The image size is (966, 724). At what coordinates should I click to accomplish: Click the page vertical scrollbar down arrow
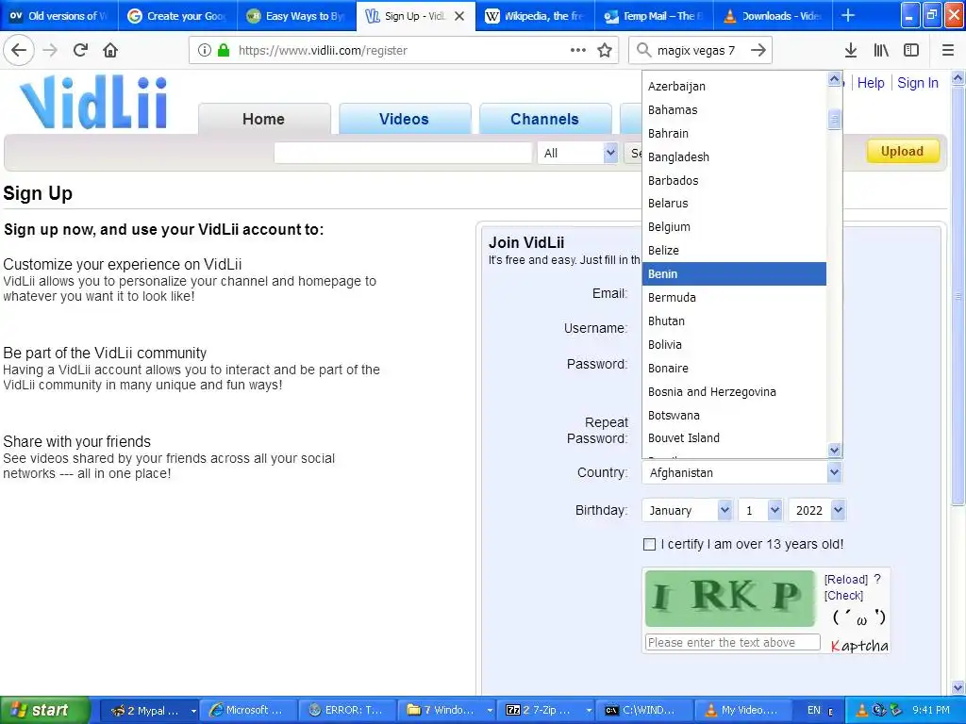point(958,687)
